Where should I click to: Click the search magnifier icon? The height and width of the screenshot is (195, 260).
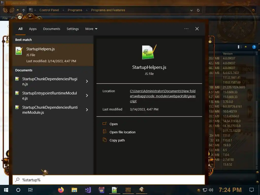click(18, 180)
